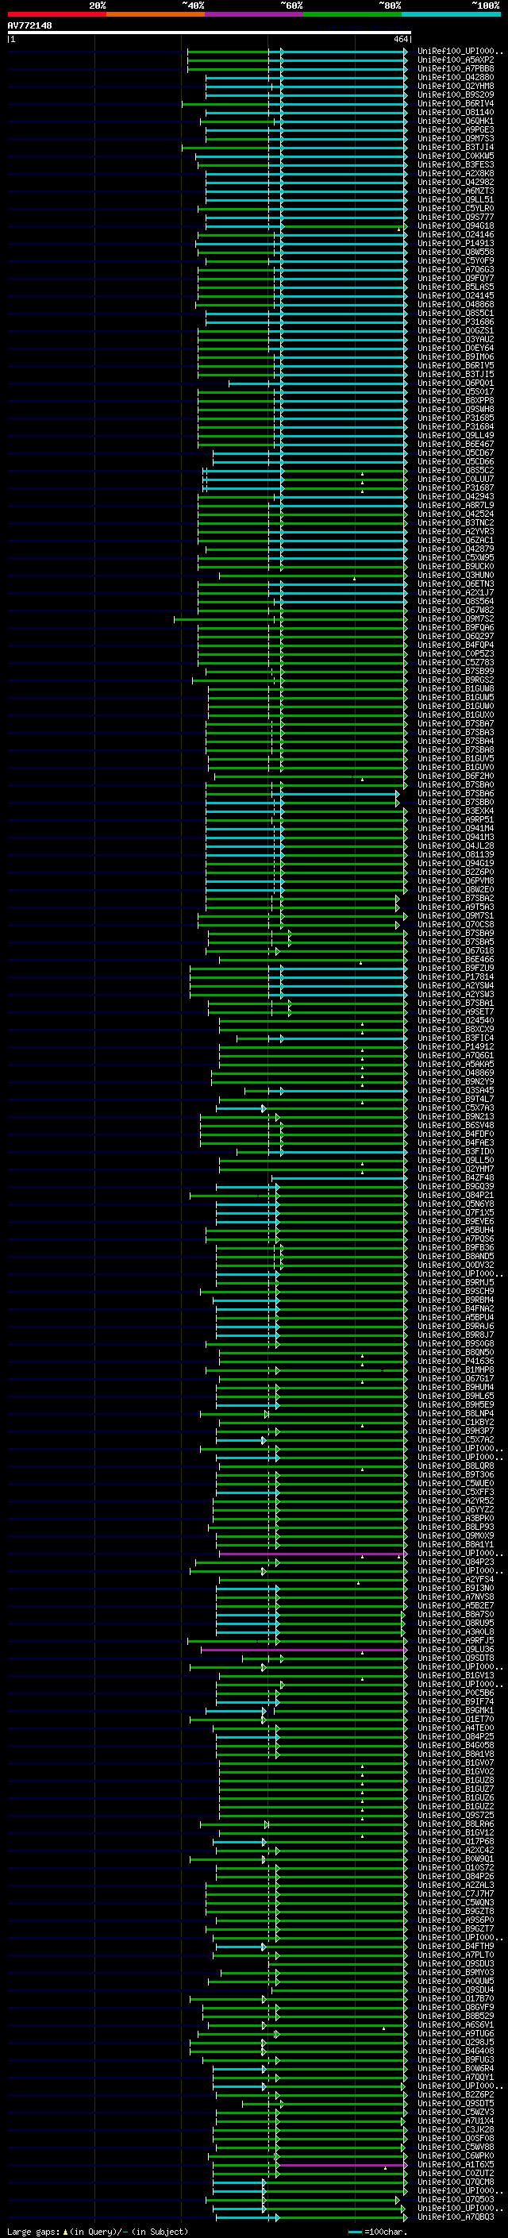Viewport: 508px width, 2238px height.
Task: Select hit label UniRef100_Q9S777
Action: [456, 218]
